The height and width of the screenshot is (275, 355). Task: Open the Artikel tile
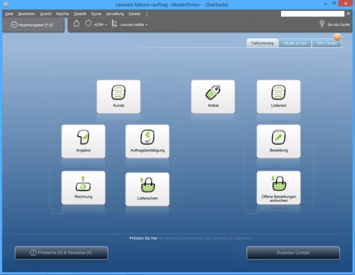point(213,96)
